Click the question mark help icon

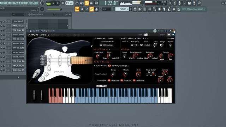(x=184, y=3)
